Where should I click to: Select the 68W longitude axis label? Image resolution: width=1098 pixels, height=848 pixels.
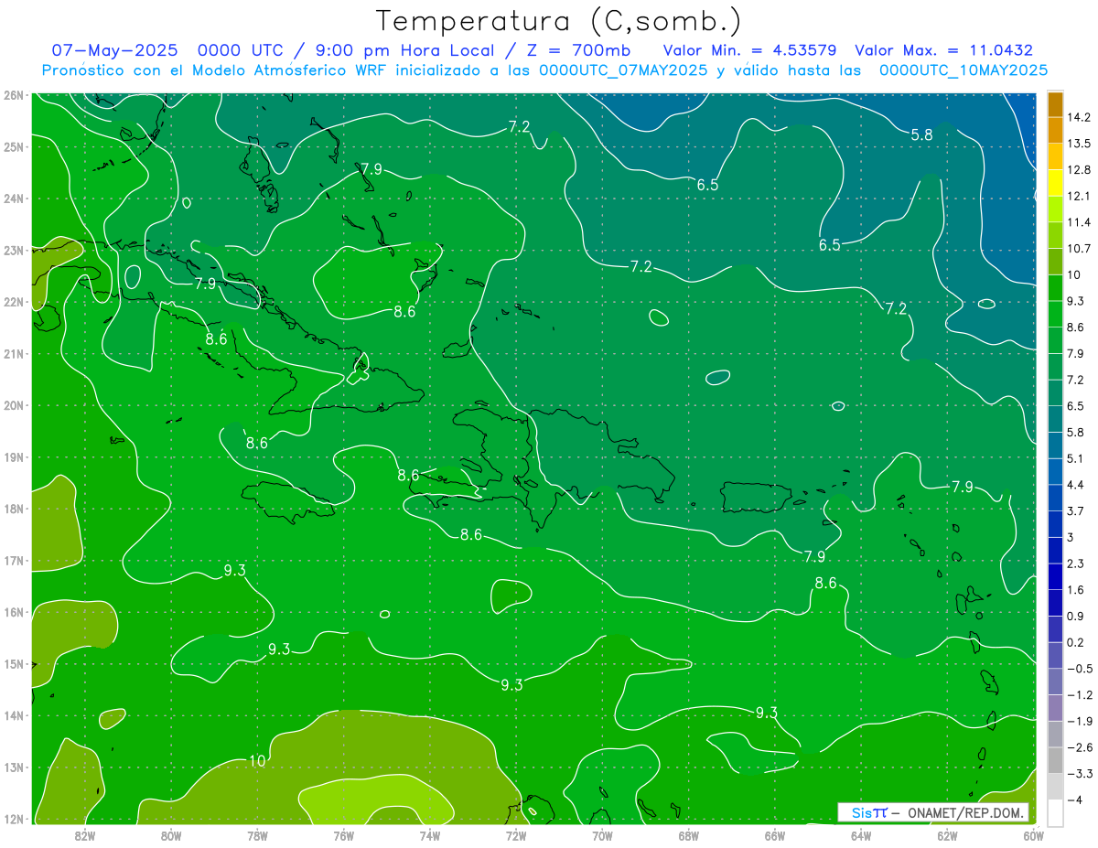(689, 835)
